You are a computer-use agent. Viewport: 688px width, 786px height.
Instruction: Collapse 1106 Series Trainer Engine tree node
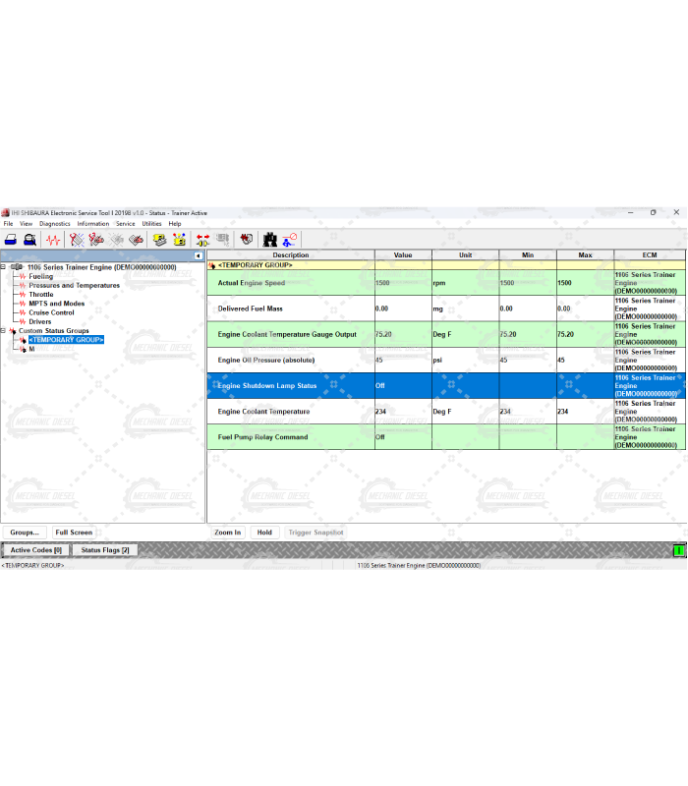coord(4,267)
